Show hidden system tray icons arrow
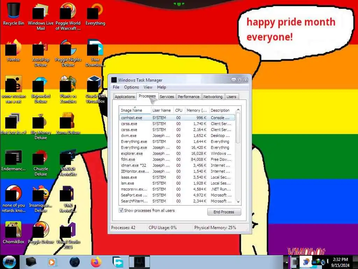 (x=287, y=262)
